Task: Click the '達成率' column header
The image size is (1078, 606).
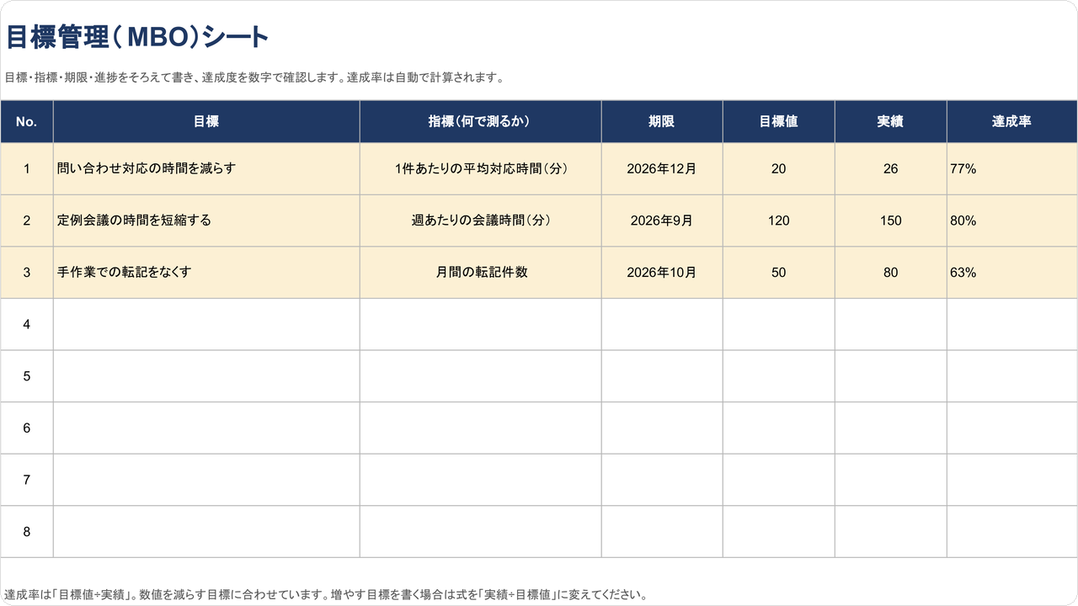Action: [1012, 121]
